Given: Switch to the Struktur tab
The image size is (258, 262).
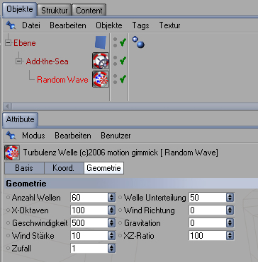Looking at the screenshot, I should 55,11.
